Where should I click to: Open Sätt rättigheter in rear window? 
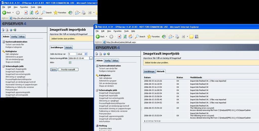coord(12,54)
